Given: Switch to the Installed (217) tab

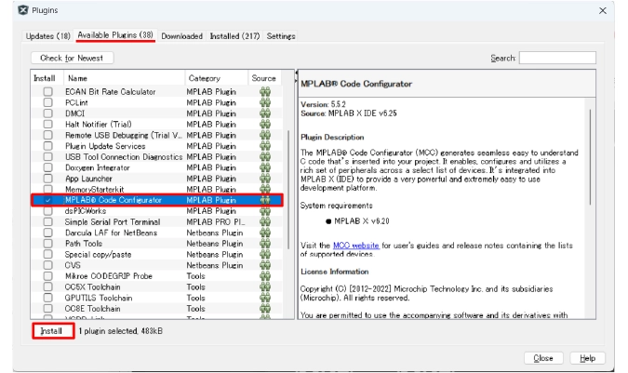Looking at the screenshot, I should tap(234, 36).
